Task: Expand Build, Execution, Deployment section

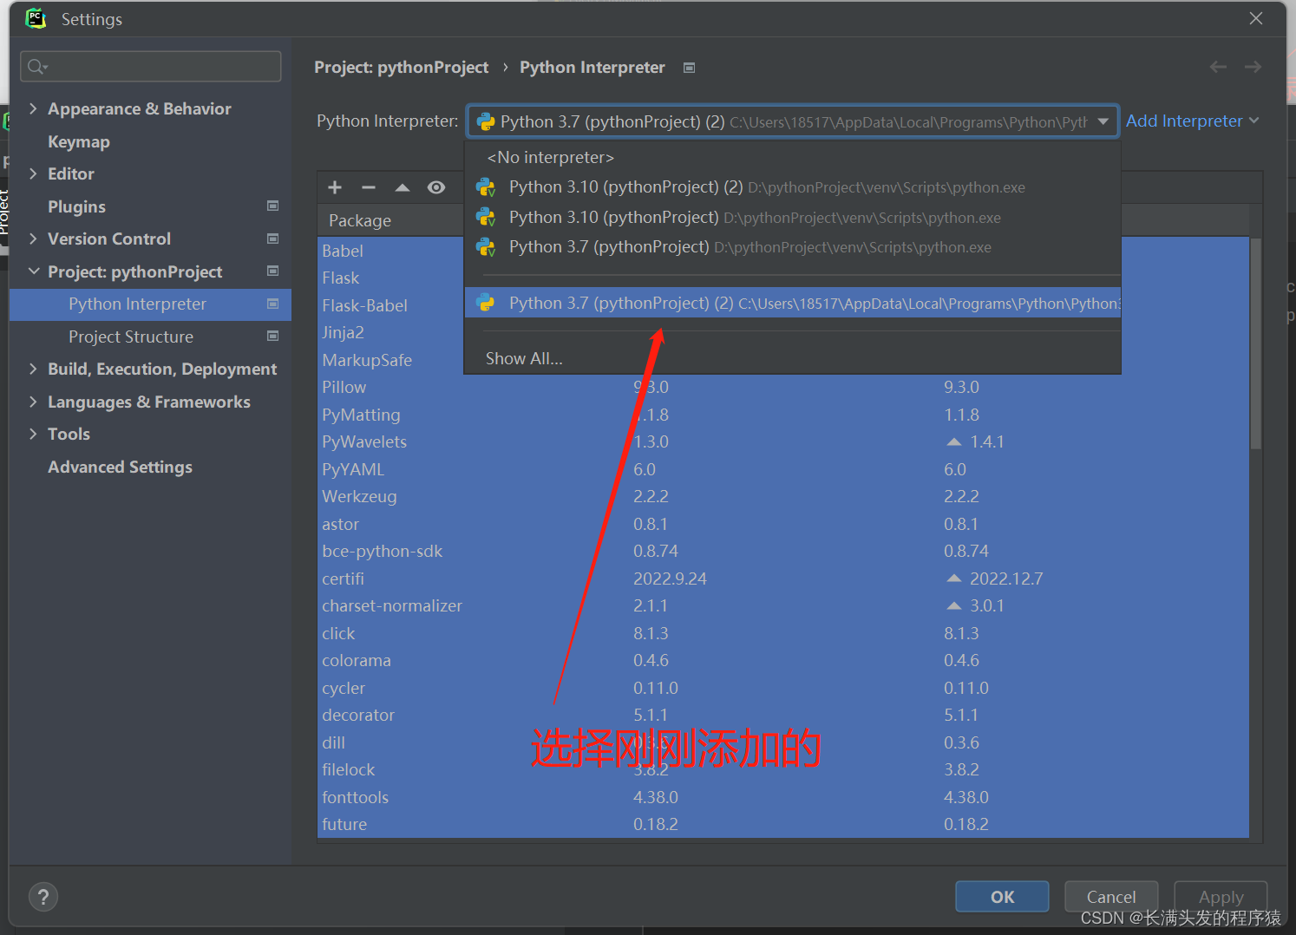Action: click(33, 369)
